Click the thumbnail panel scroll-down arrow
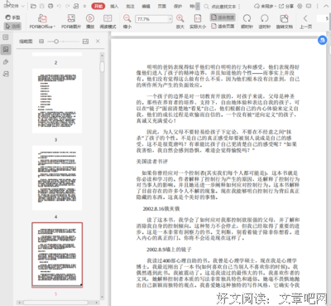The width and height of the screenshot is (331, 306). [x=102, y=297]
